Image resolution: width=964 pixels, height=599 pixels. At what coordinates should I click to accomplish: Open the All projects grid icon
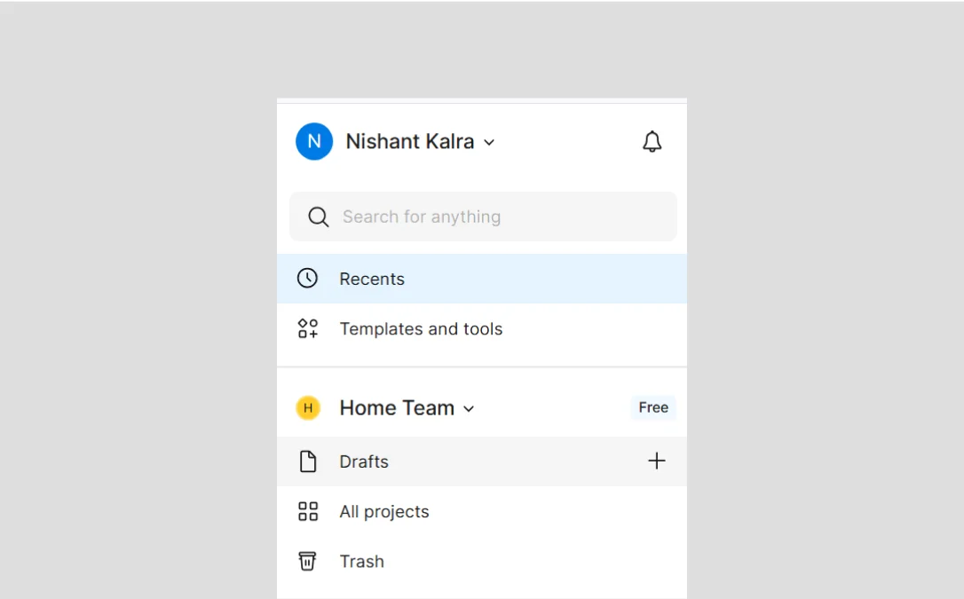[307, 511]
